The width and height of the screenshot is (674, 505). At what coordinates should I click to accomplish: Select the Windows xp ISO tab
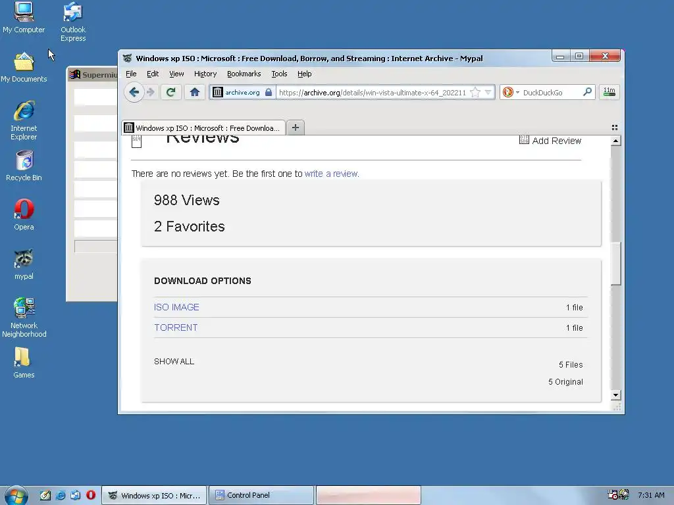click(203, 128)
